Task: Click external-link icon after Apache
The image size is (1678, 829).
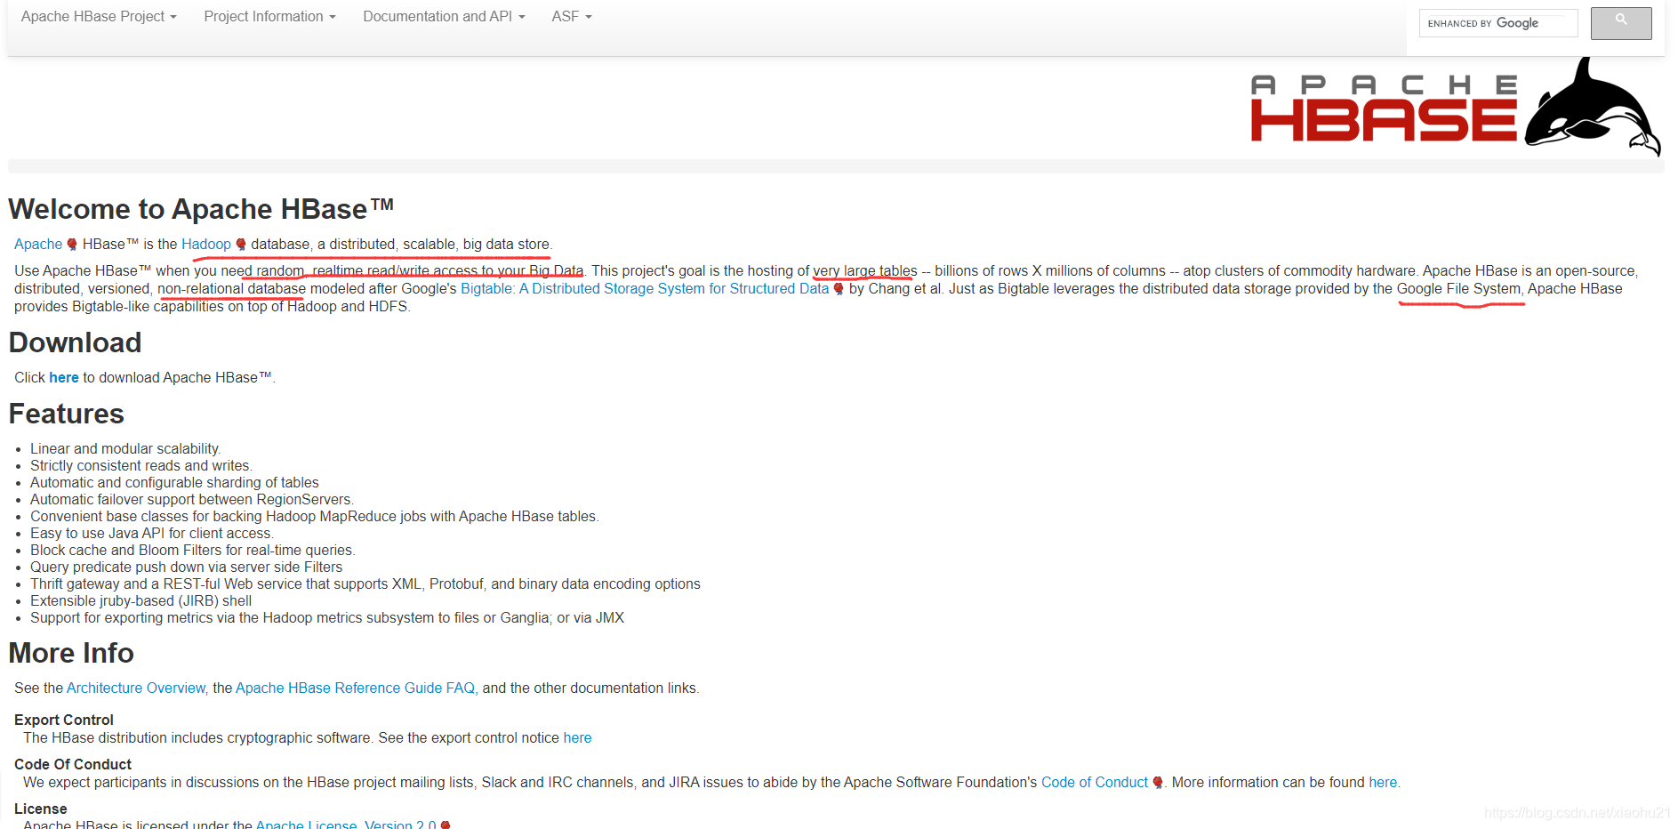Action: click(x=72, y=245)
